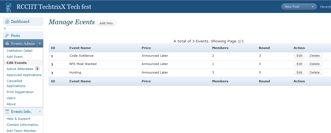Collapse the Events Admin submenu arrow

coord(40,44)
